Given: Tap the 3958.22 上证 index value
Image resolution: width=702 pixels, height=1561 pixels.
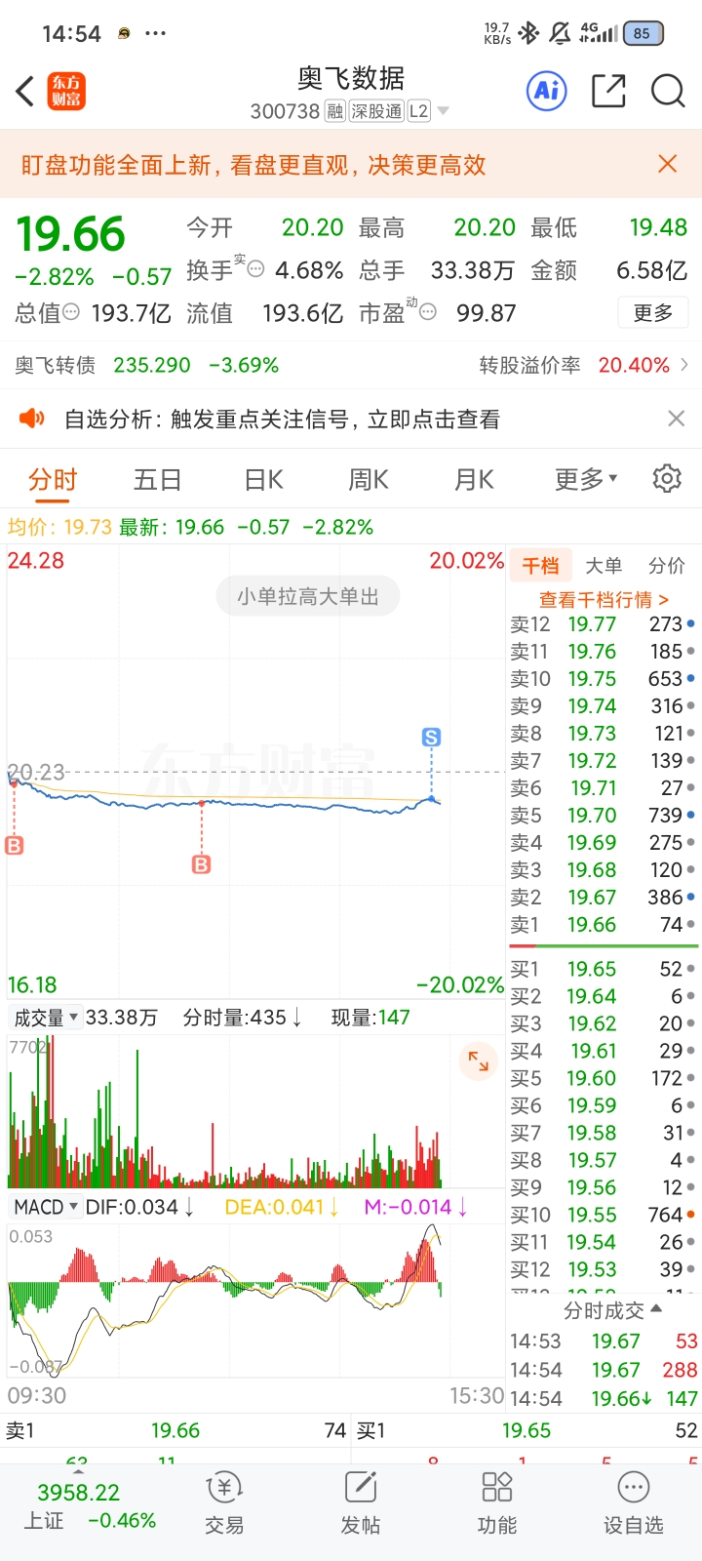Looking at the screenshot, I should coord(78,1493).
